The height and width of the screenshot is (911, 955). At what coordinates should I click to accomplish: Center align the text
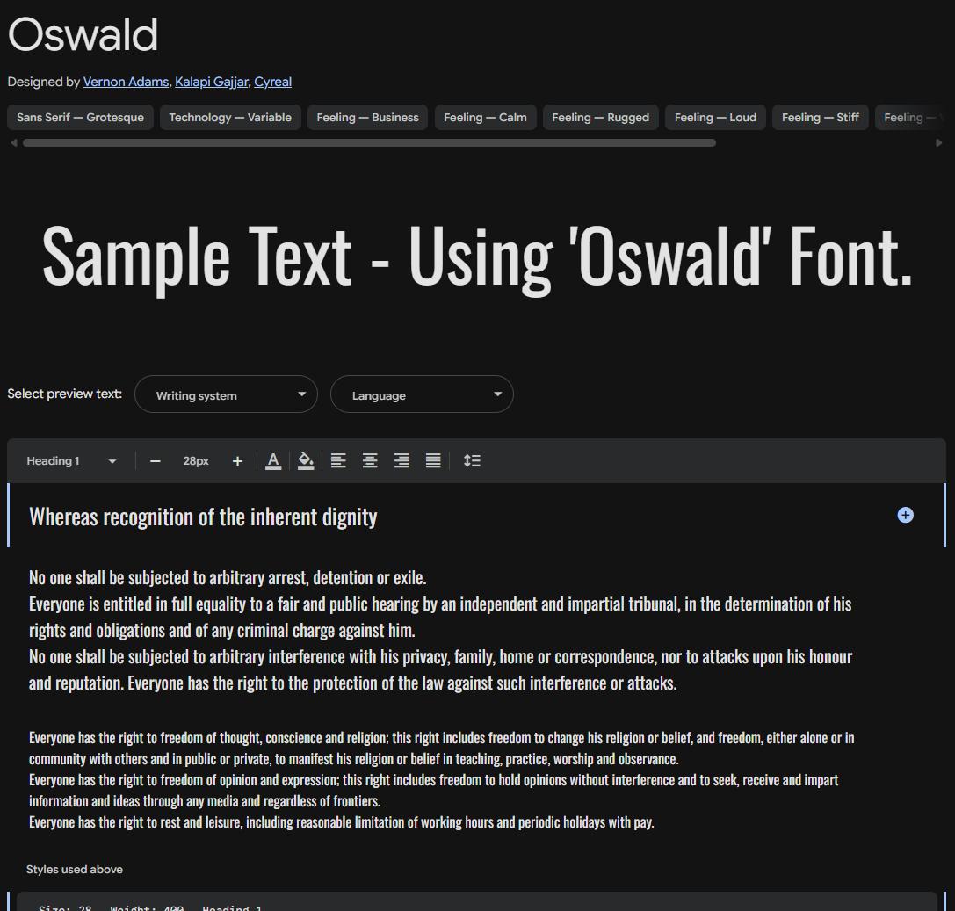[x=370, y=461]
